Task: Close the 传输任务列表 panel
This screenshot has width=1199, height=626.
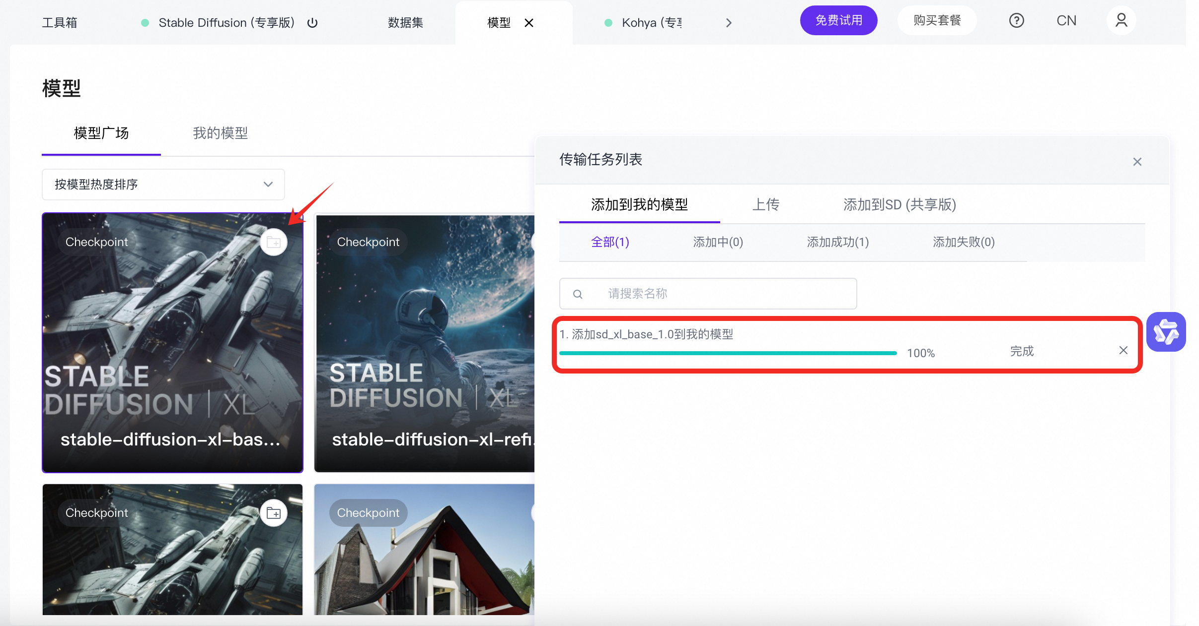Action: click(1137, 162)
